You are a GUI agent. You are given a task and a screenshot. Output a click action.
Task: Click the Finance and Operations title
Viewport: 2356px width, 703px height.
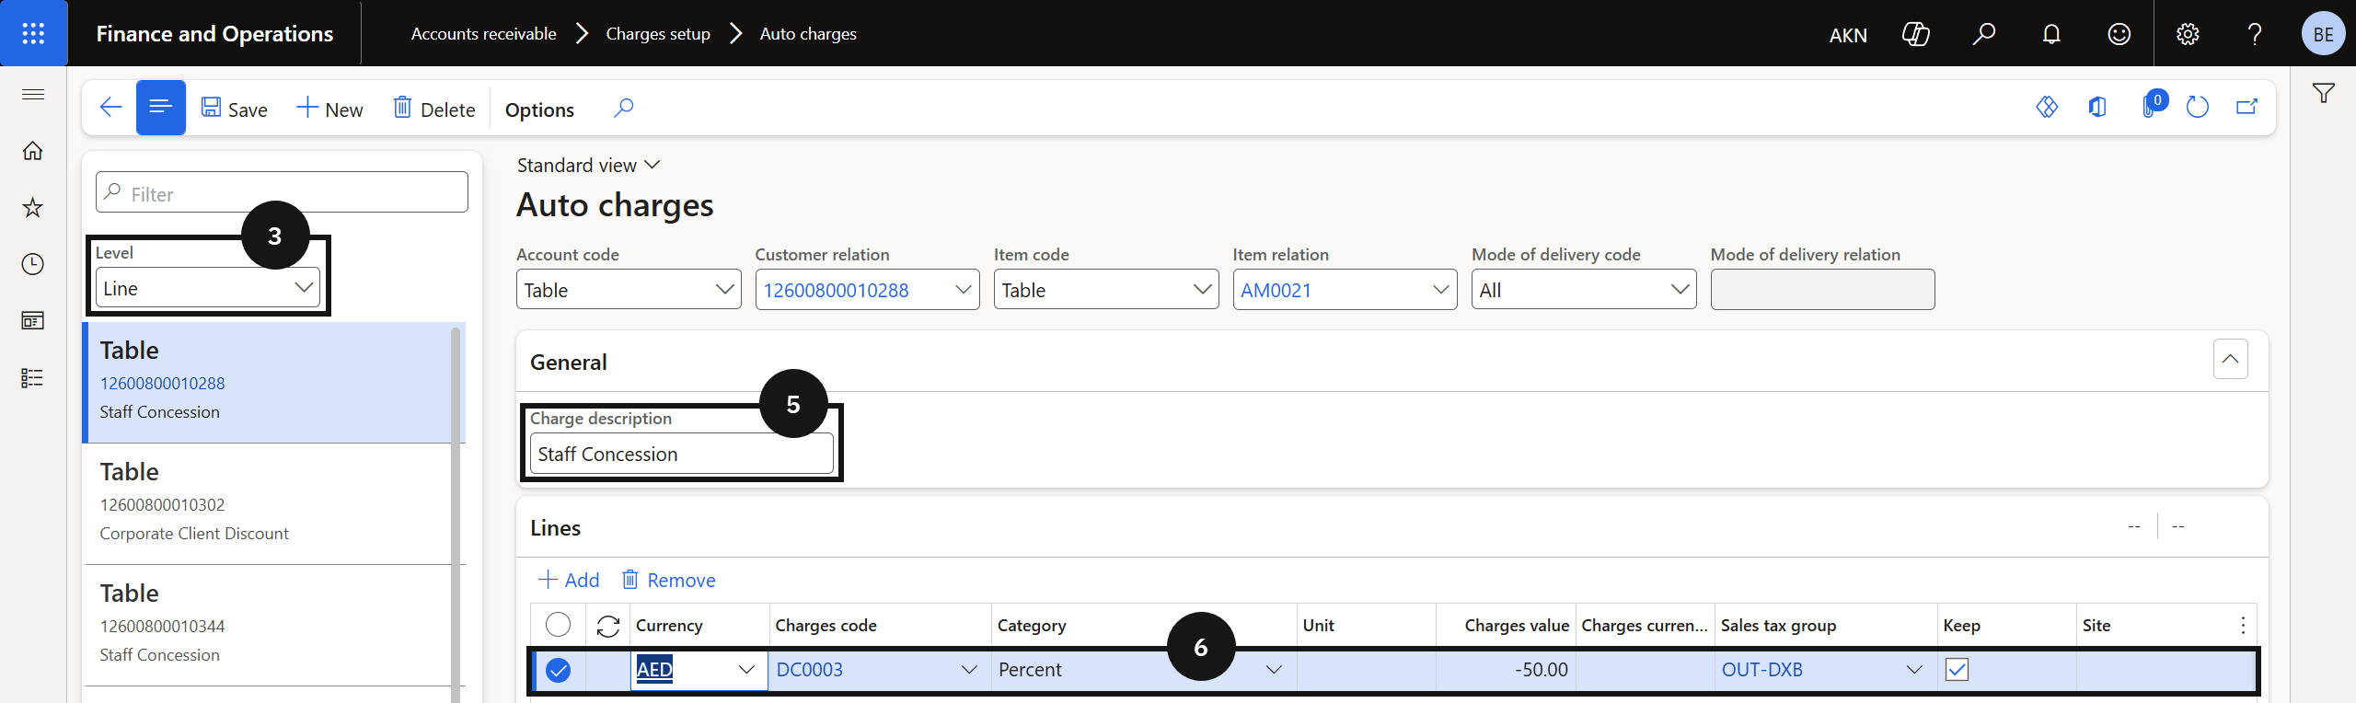214,34
